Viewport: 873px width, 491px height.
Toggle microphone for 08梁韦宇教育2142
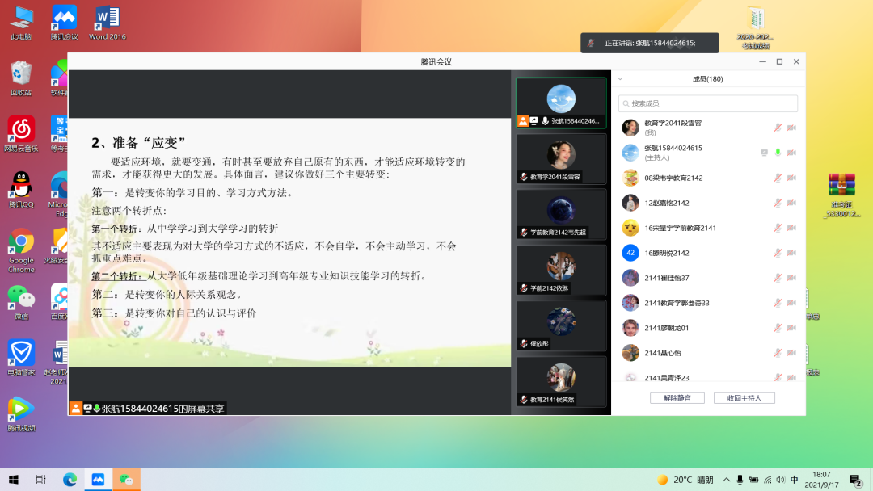[777, 178]
